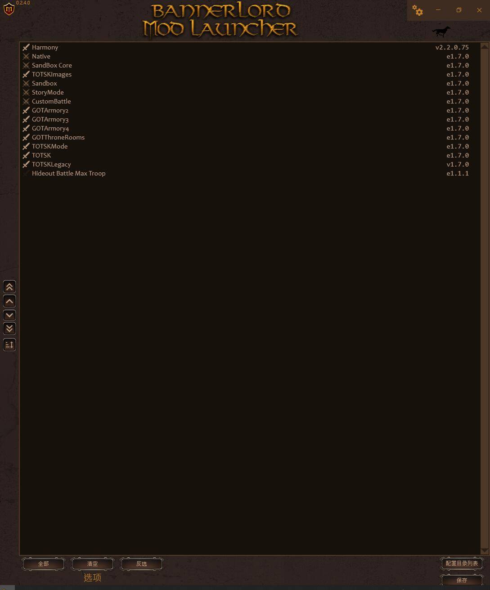Click the 选项 options label
The height and width of the screenshot is (590, 490).
[92, 577]
